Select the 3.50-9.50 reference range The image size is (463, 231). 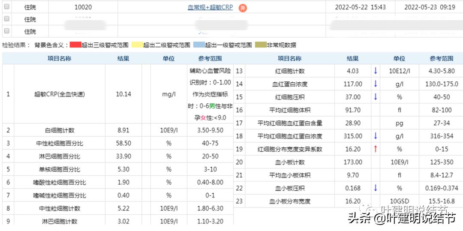210,130
